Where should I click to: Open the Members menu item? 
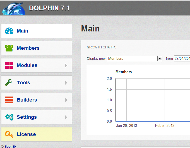tap(37, 48)
